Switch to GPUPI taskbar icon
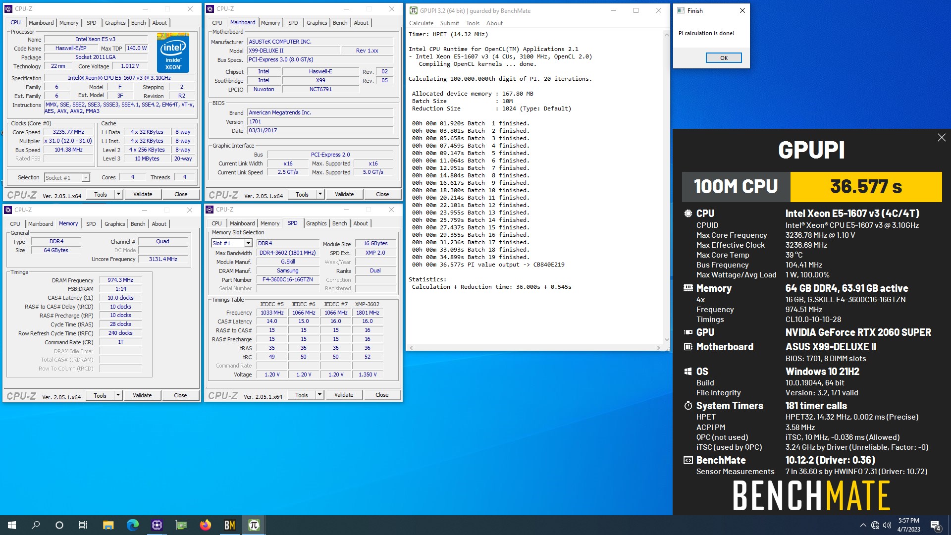Image resolution: width=951 pixels, height=535 pixels. (x=254, y=525)
